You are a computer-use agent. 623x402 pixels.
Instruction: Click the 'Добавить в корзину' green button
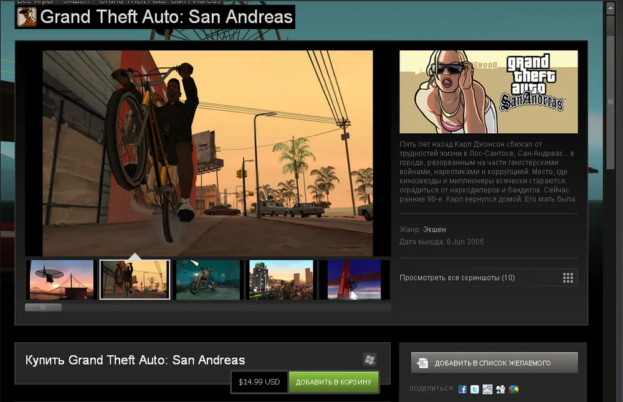pos(333,382)
